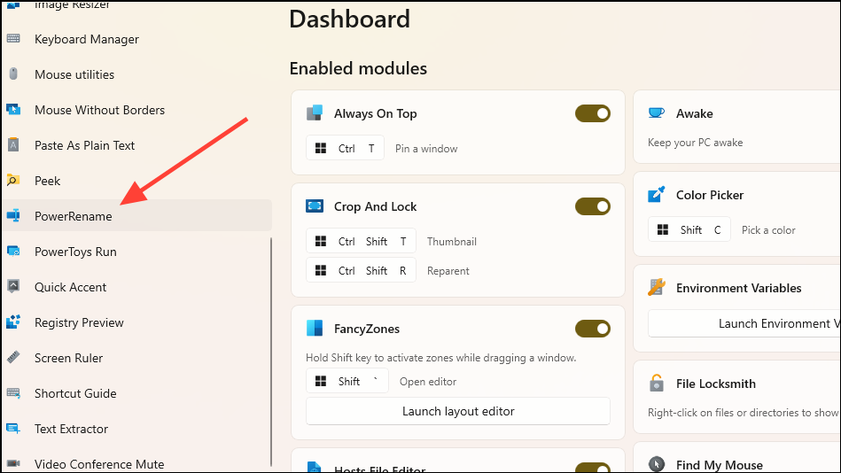Image resolution: width=841 pixels, height=473 pixels.
Task: Select Screen Ruler in the sidebar
Action: pos(136,357)
